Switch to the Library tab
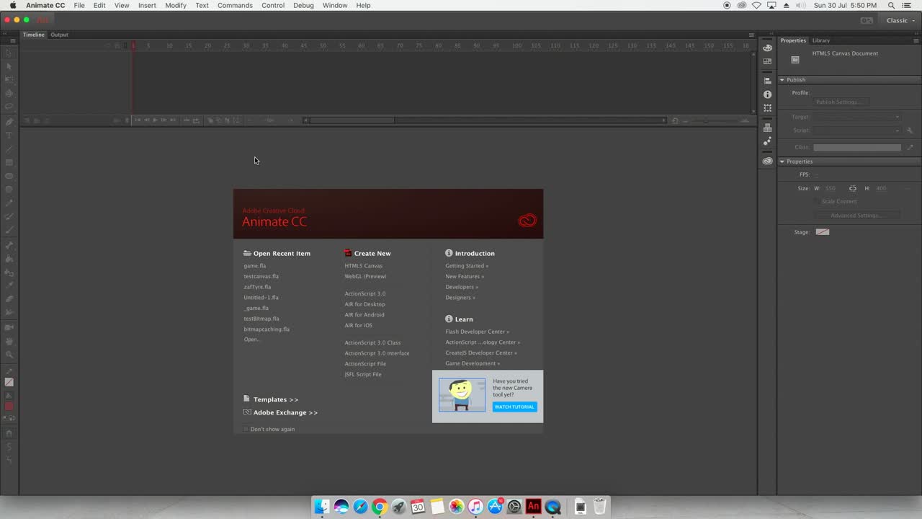 click(x=821, y=40)
